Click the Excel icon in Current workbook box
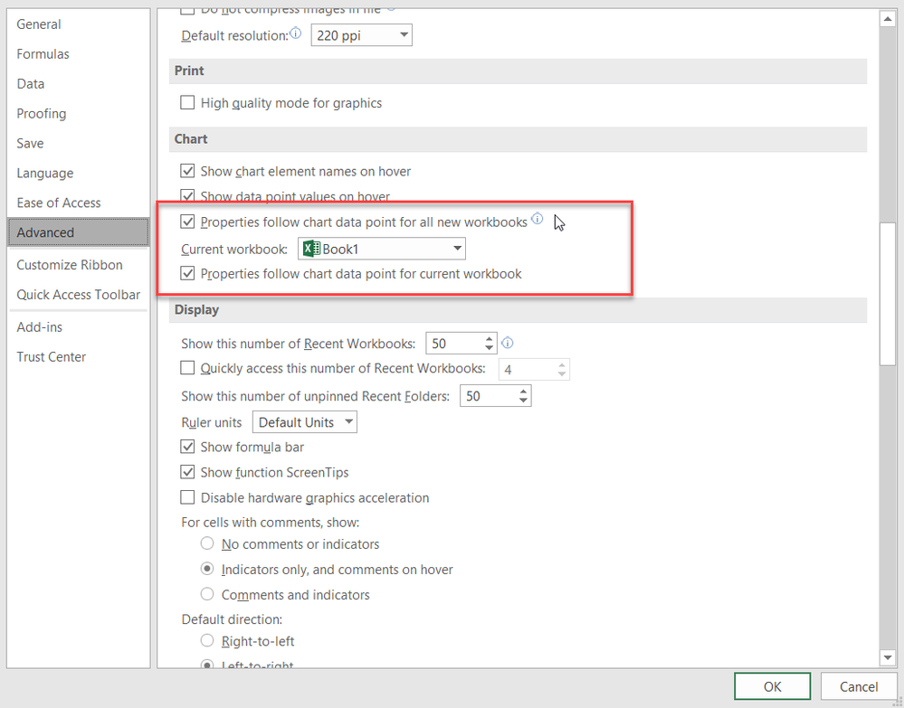Image resolution: width=904 pixels, height=708 pixels. (311, 249)
